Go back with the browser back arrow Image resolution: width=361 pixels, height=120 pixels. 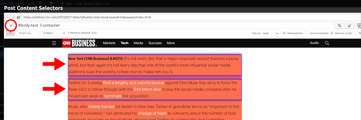[8, 17]
